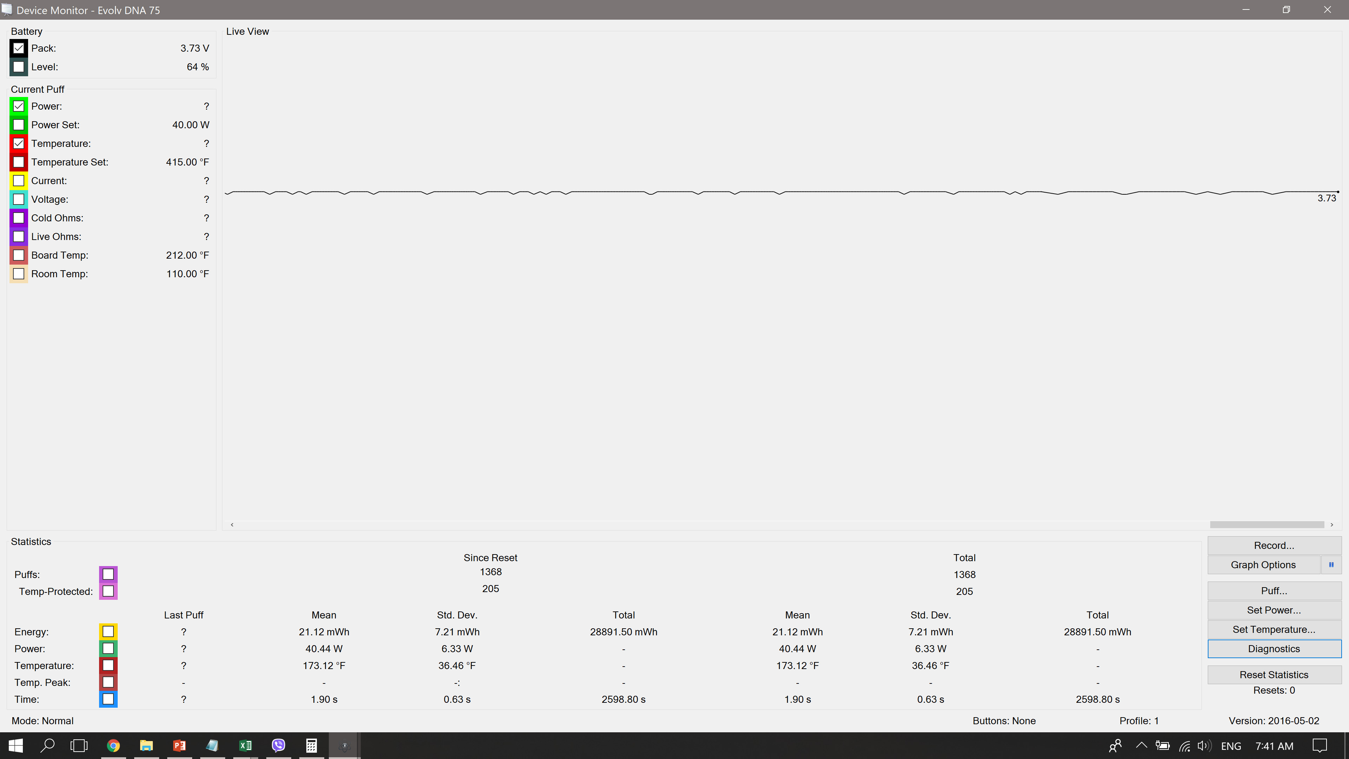Open Viber from the taskbar
This screenshot has width=1349, height=759.
(278, 745)
